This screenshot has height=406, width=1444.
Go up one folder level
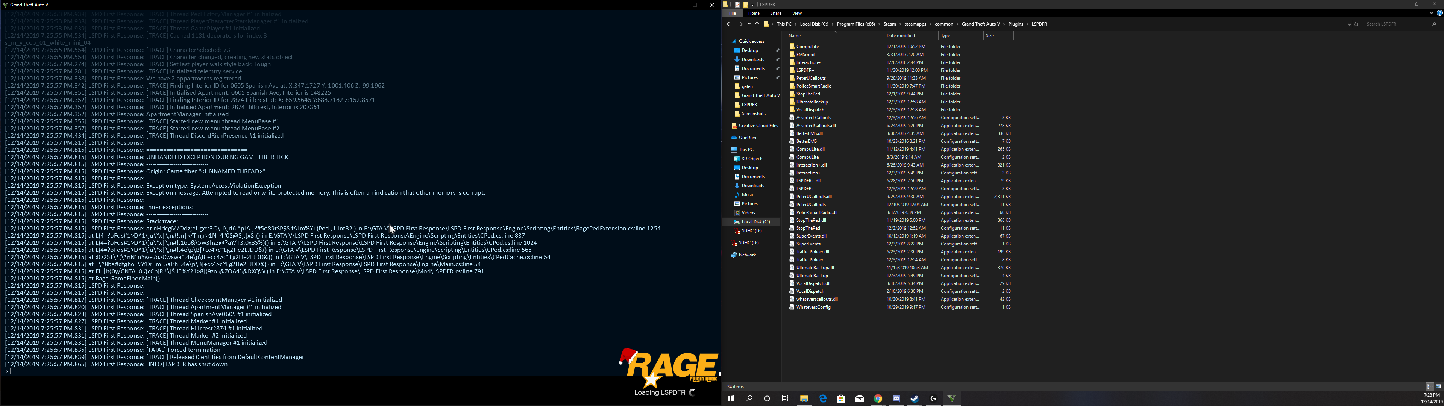point(757,24)
